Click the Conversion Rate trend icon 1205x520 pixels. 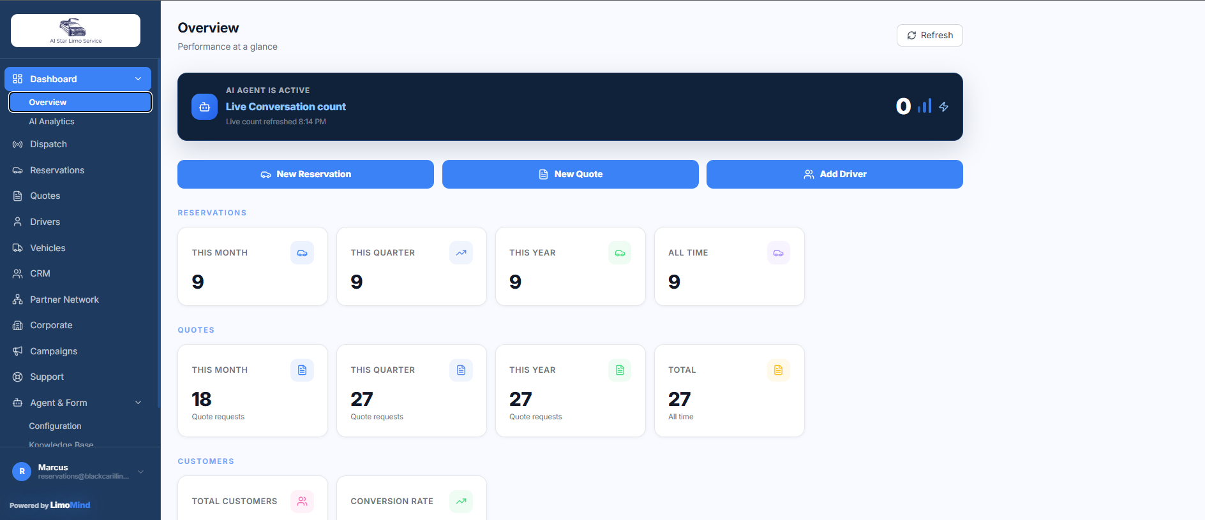point(461,502)
